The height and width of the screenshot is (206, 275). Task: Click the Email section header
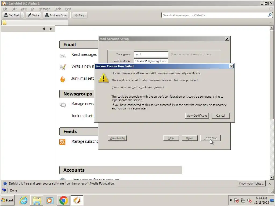tap(79, 45)
